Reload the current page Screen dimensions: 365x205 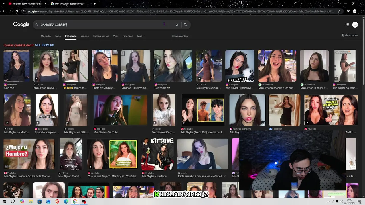click(17, 11)
